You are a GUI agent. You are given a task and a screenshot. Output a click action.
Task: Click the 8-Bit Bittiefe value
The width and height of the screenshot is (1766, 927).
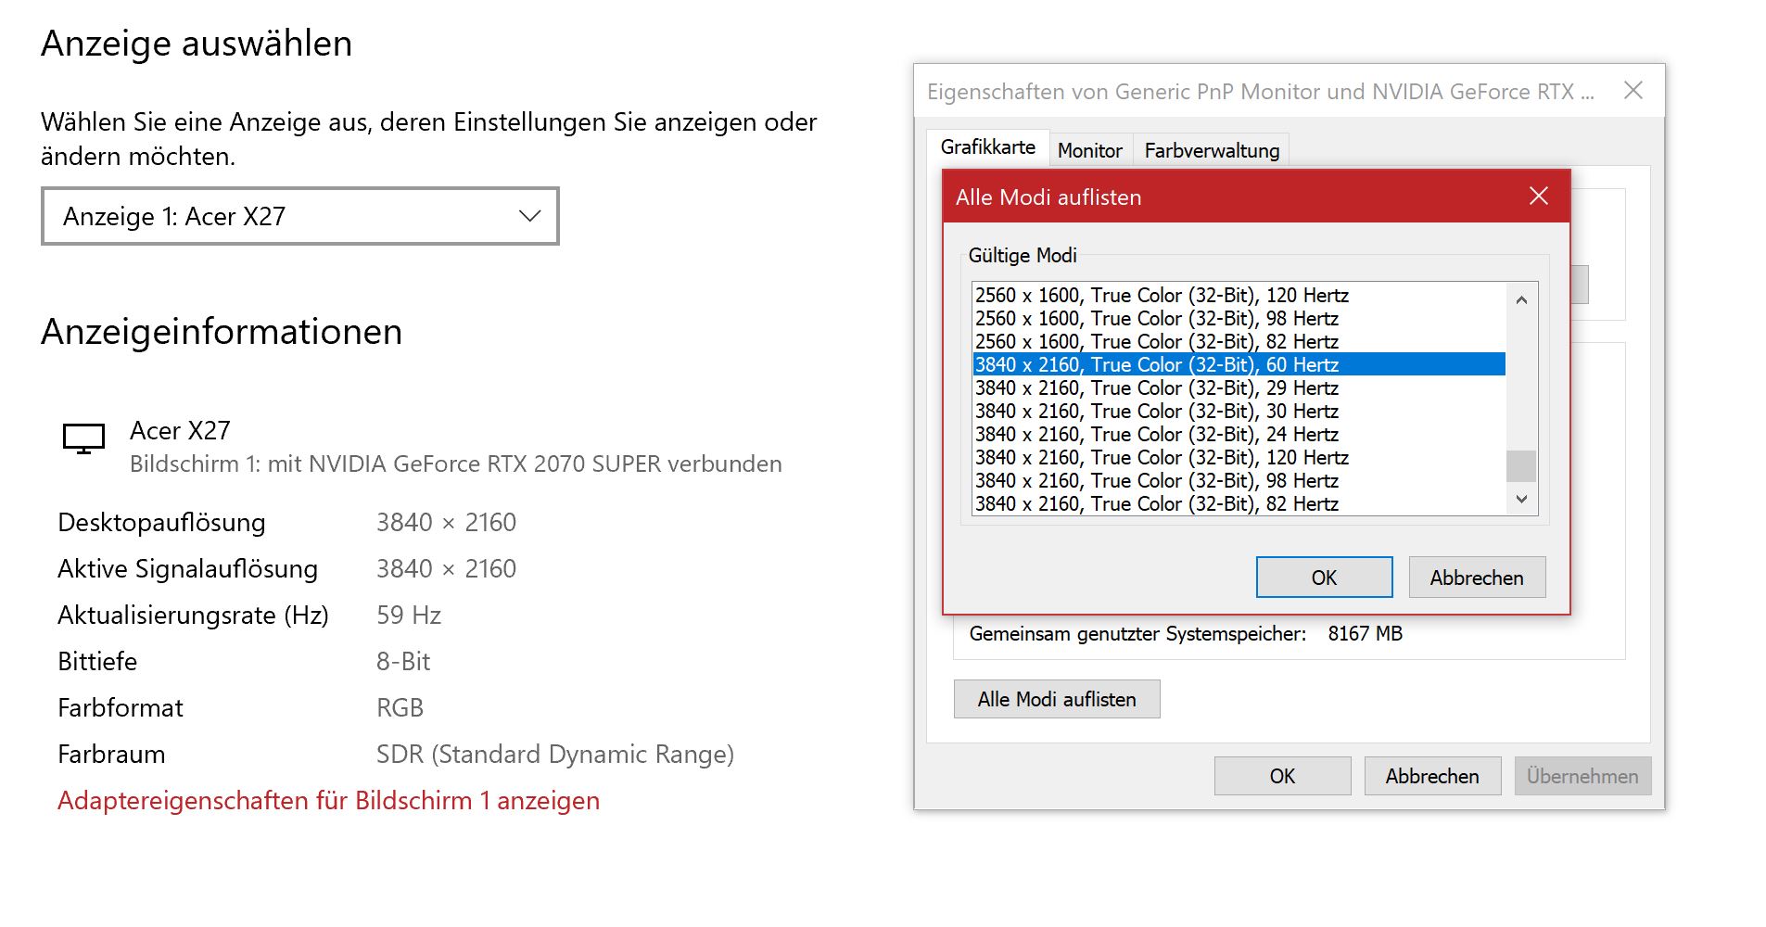coord(403,661)
